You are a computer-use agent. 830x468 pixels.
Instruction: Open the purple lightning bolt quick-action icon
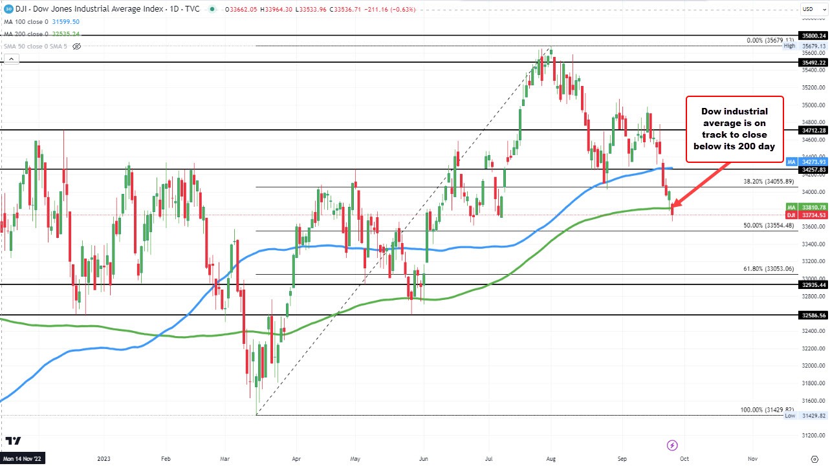click(x=672, y=445)
